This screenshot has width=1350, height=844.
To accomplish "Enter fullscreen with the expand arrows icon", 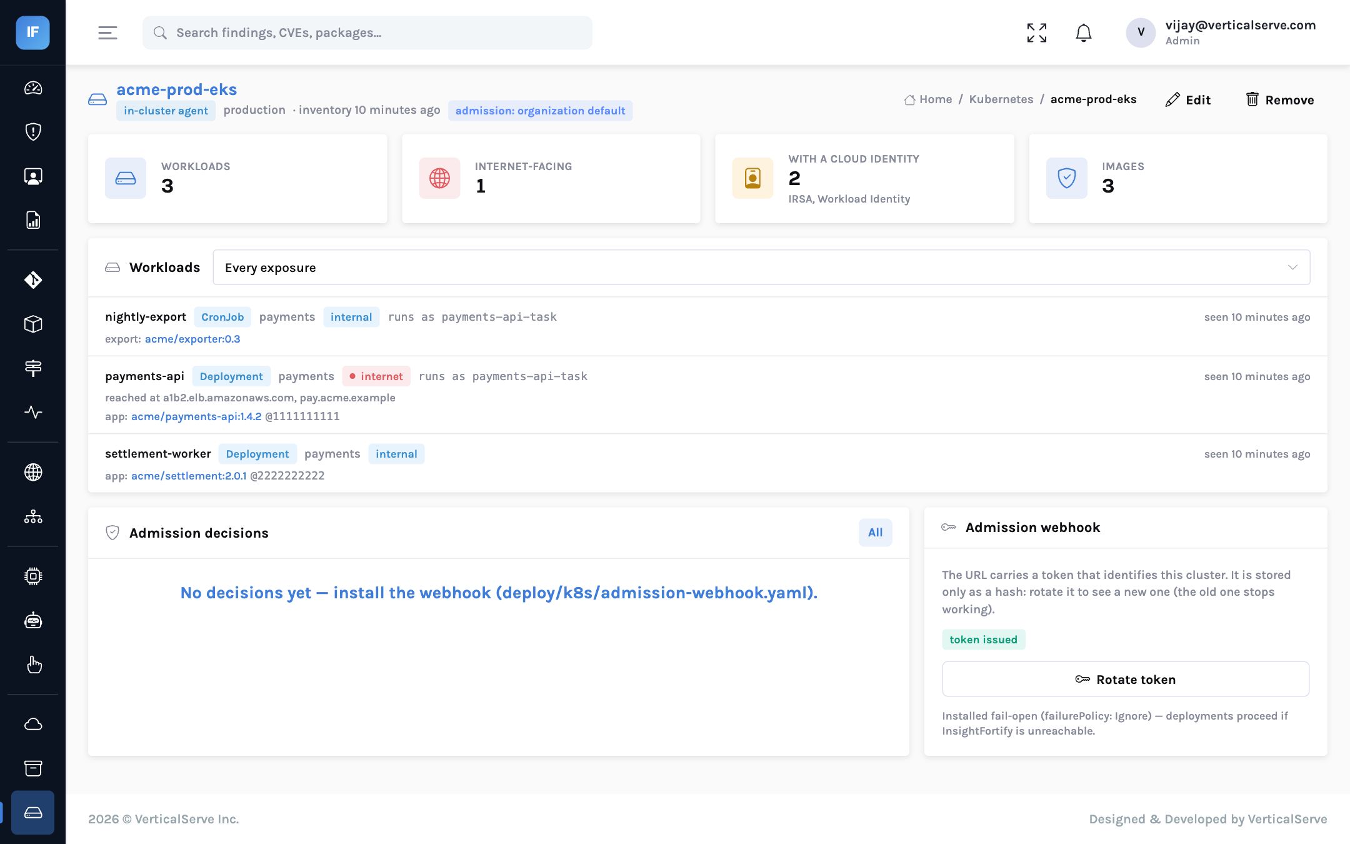I will pos(1037,33).
